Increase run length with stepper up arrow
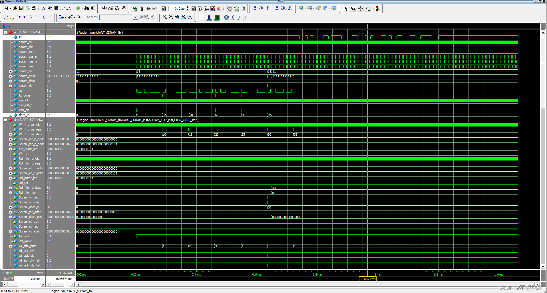Image resolution: width=547 pixels, height=293 pixels. coord(188,7)
